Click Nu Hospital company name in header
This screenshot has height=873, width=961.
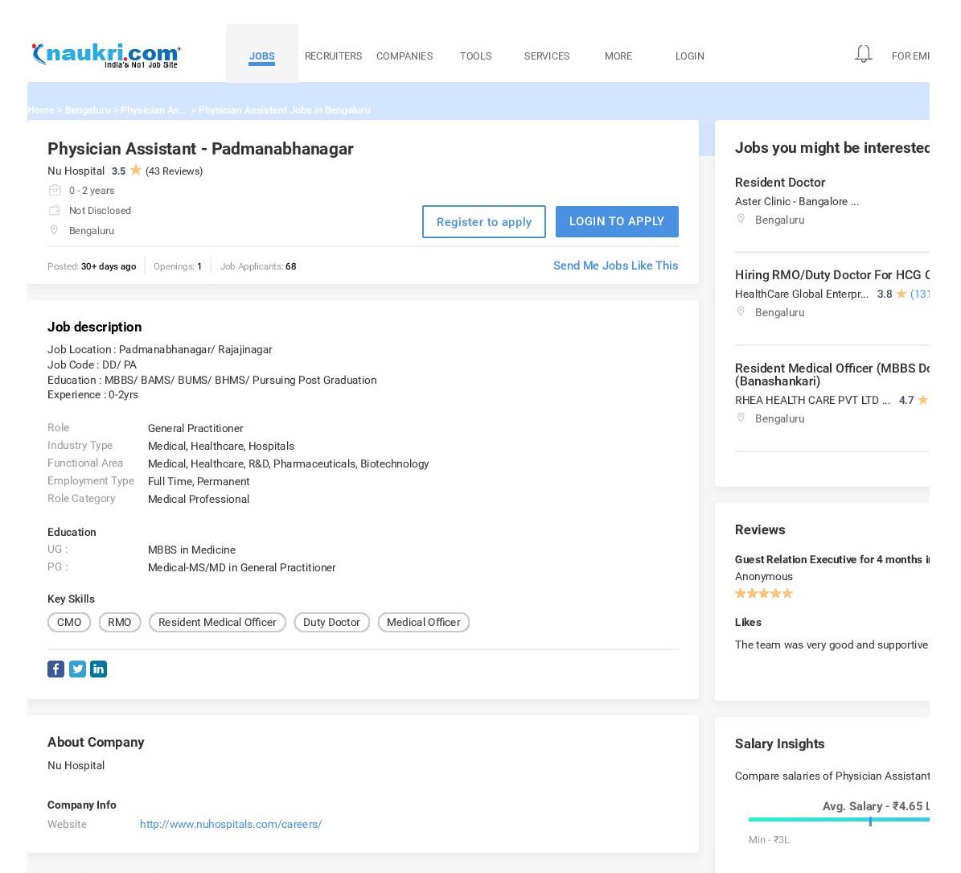coord(76,171)
